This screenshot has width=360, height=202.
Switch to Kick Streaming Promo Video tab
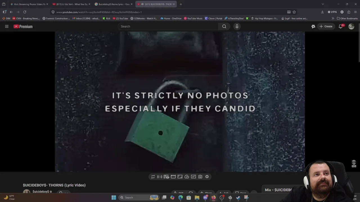29,4
